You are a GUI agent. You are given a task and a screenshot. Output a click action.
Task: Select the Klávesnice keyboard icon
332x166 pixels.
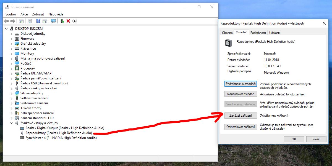tap(17, 49)
